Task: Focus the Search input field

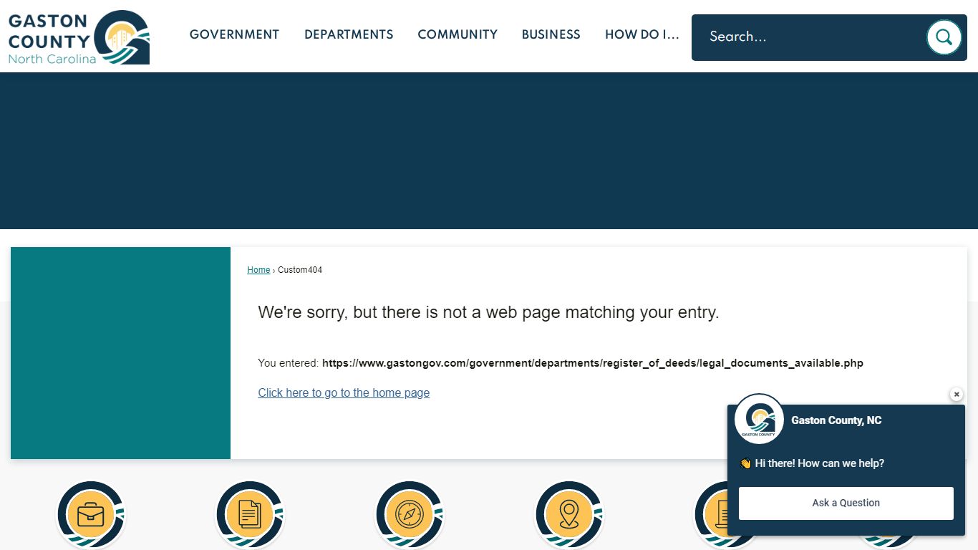Action: tap(813, 37)
